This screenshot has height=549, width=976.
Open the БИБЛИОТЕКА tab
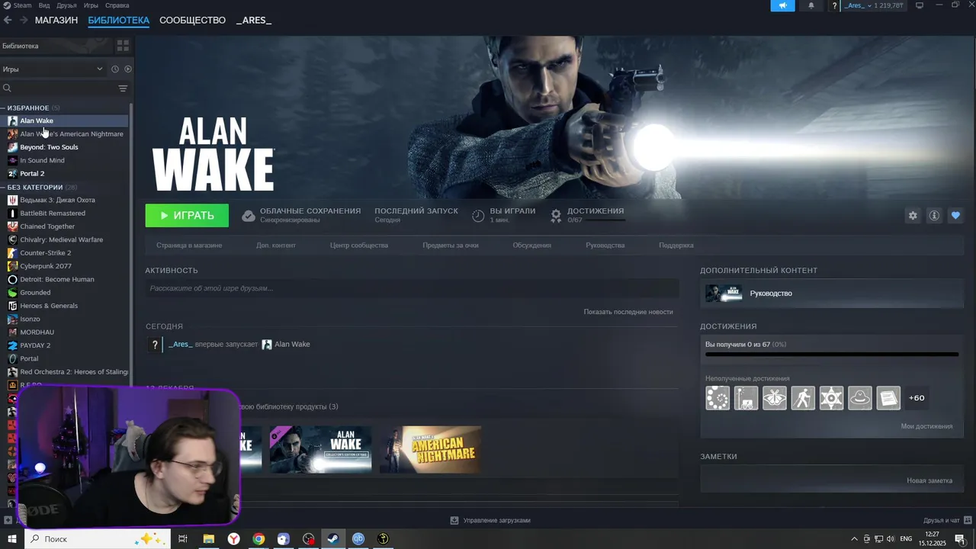tap(118, 20)
